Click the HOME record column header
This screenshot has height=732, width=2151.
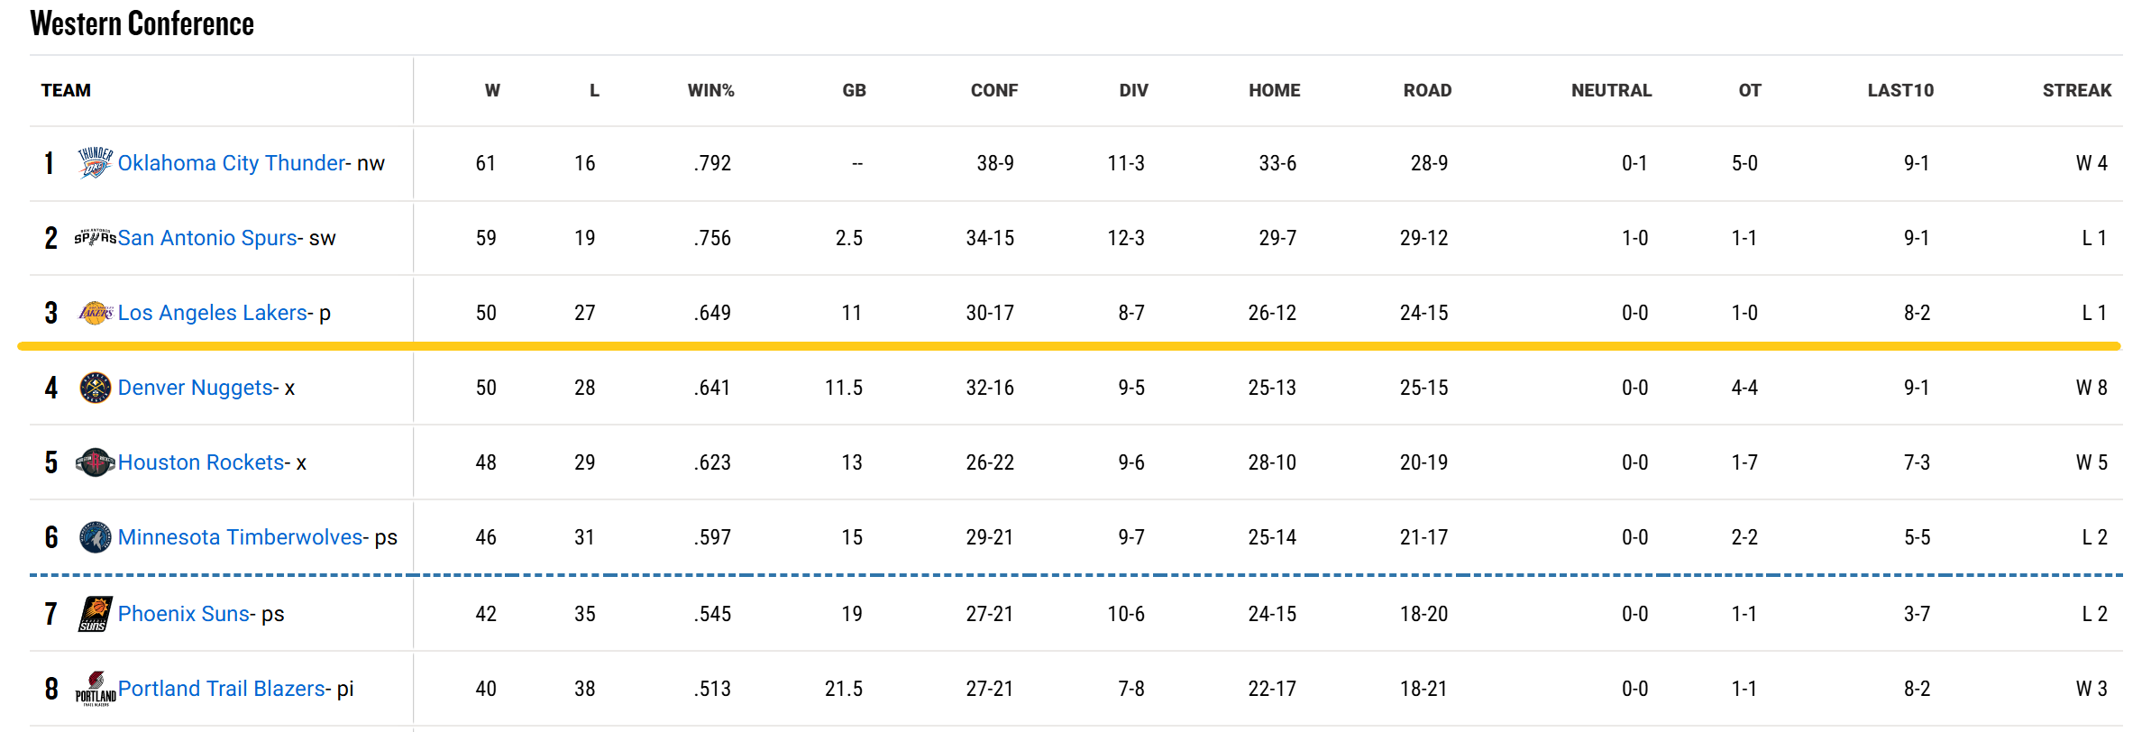pos(1274,90)
